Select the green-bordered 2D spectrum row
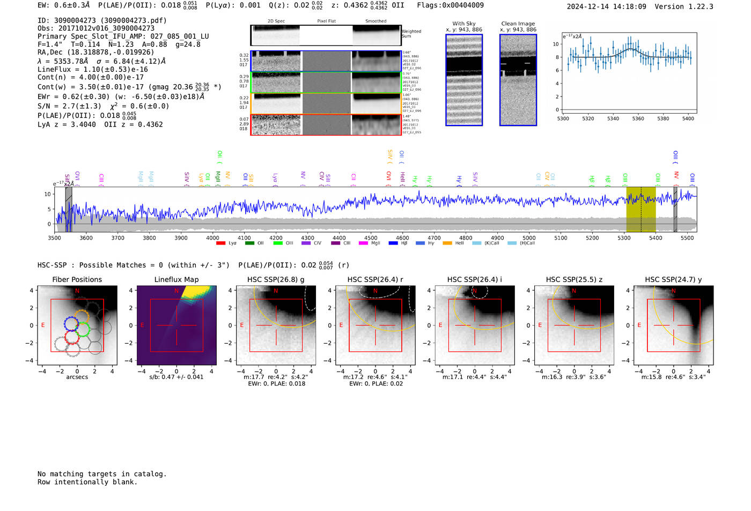Screen dimensions: 751x511 (x=326, y=83)
